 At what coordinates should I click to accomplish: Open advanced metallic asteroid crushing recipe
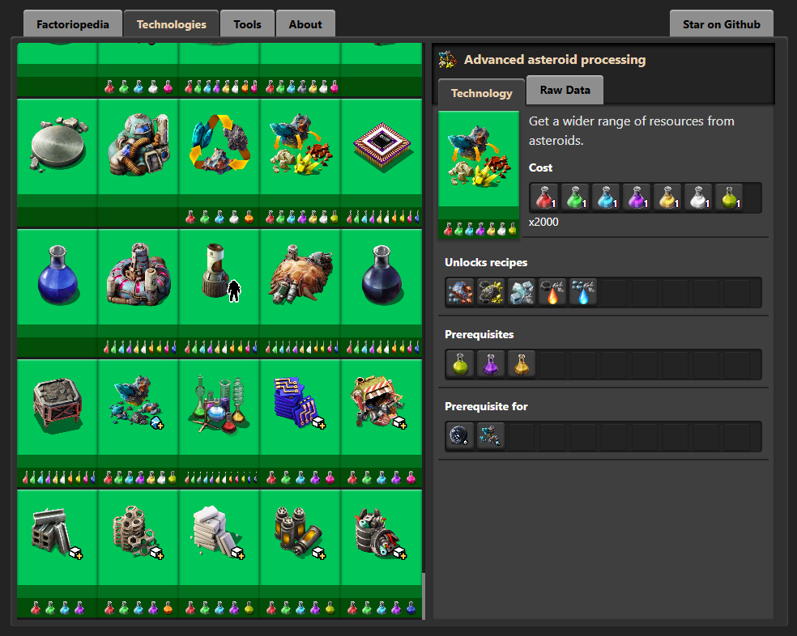click(460, 293)
